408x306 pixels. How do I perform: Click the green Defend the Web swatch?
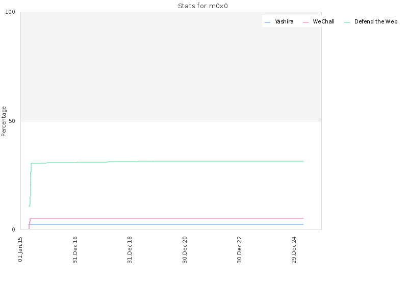click(x=347, y=22)
